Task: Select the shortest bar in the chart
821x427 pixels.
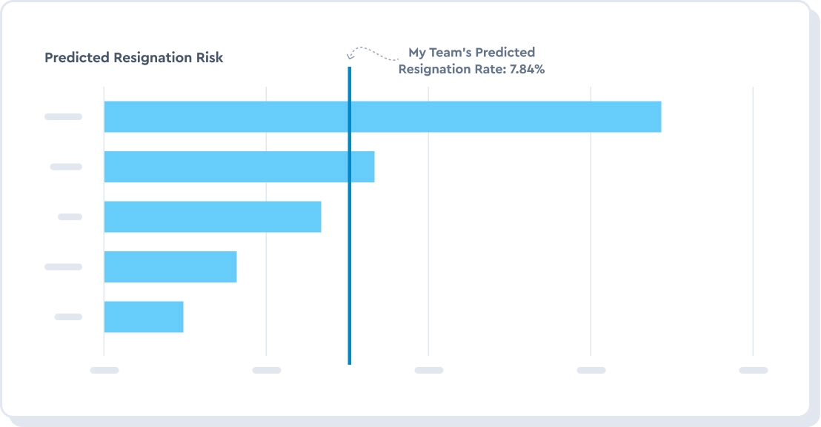Action: (x=144, y=317)
